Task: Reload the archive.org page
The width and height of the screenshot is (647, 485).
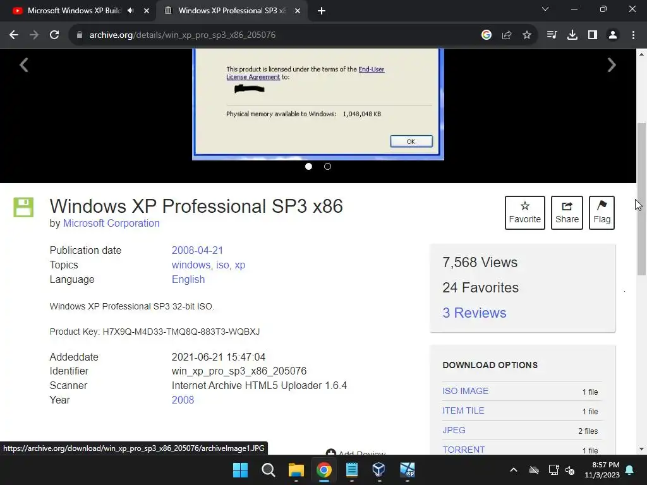Action: pos(54,35)
